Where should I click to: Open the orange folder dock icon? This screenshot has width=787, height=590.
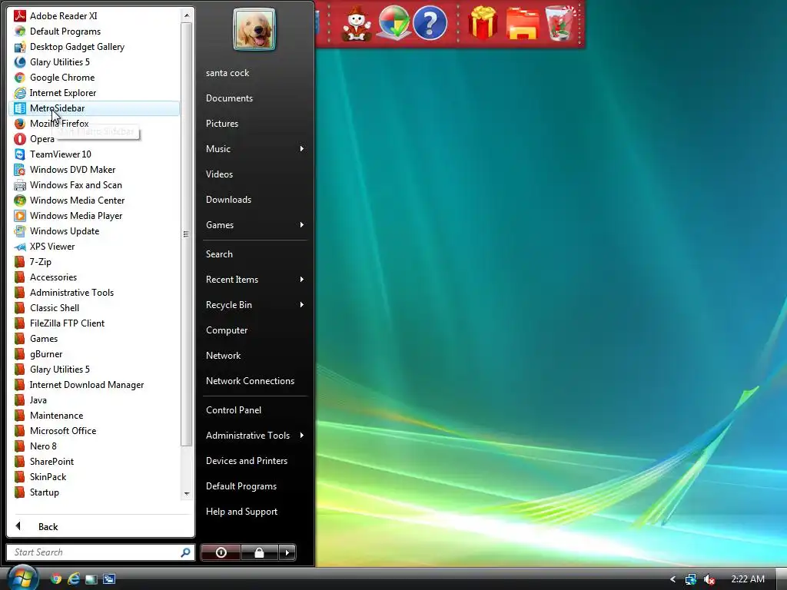click(x=522, y=24)
